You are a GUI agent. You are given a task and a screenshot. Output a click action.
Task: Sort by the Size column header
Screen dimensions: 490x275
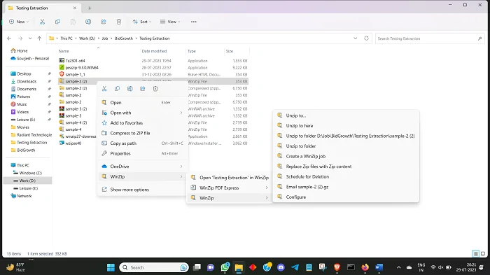coord(230,51)
